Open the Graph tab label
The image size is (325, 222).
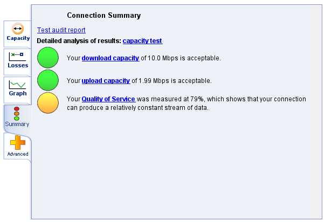(x=18, y=93)
